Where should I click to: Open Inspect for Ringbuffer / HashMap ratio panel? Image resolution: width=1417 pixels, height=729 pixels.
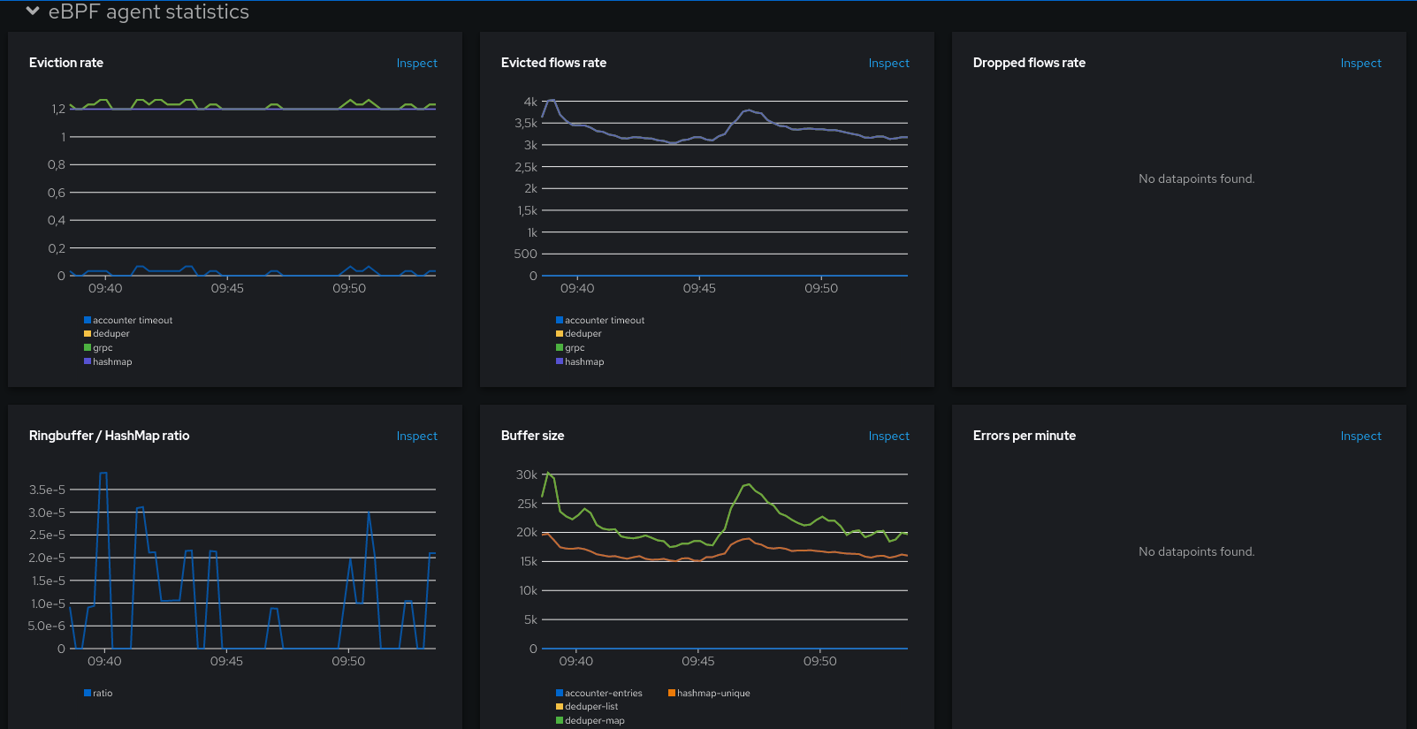coord(416,437)
